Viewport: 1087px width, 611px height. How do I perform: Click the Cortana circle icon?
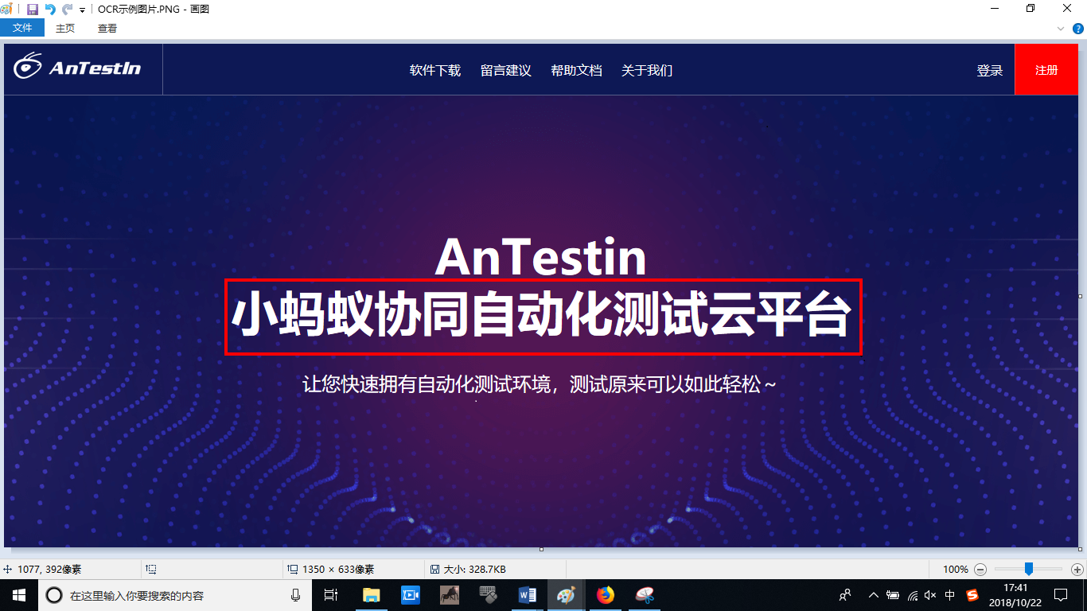click(54, 595)
